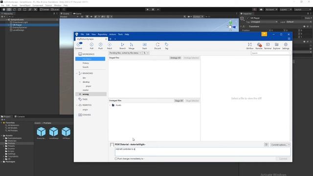Select the master branch

(x=86, y=90)
